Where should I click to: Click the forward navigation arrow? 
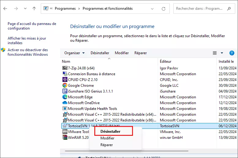tap(16, 9)
